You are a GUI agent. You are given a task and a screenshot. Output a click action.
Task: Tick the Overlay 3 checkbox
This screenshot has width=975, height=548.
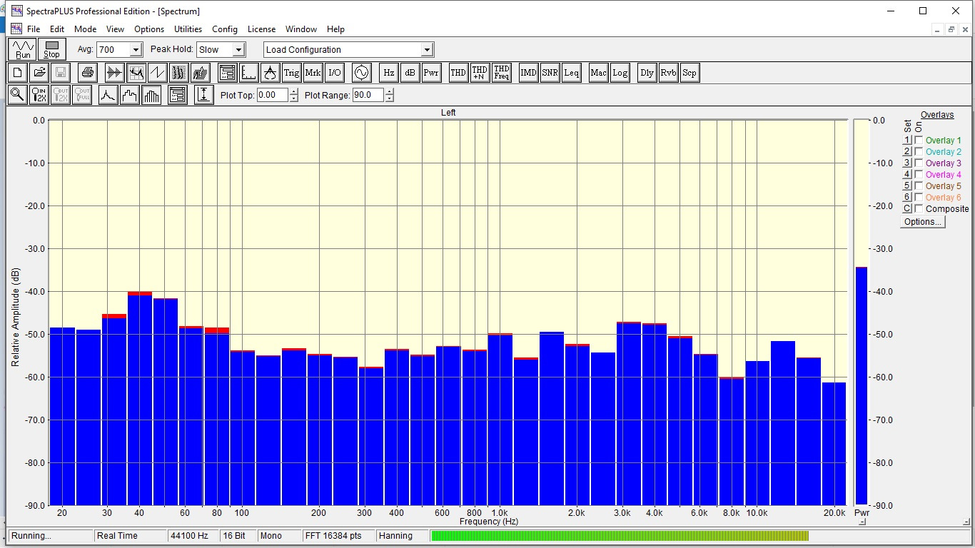point(919,163)
